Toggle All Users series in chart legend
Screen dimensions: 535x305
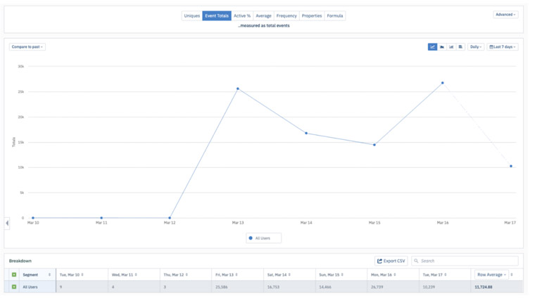tap(263, 238)
